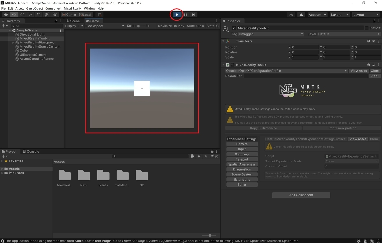Switch to the Scene tab
The width and height of the screenshot is (382, 243).
click(73, 21)
